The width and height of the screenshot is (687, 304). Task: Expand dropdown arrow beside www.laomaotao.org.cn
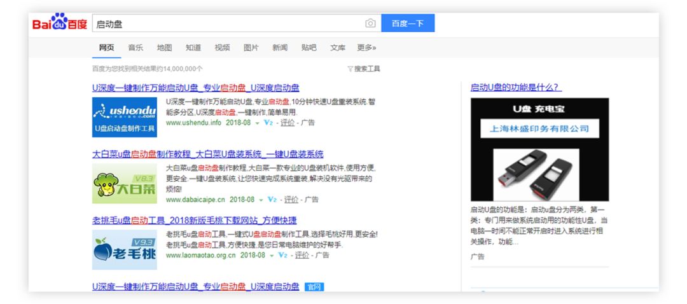coord(271,256)
